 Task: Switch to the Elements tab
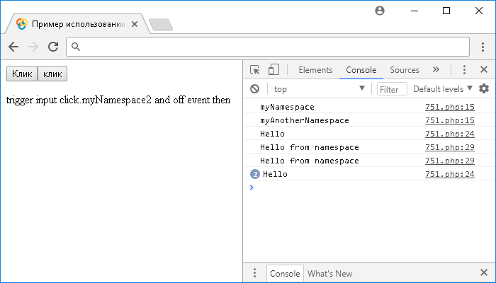(x=315, y=70)
